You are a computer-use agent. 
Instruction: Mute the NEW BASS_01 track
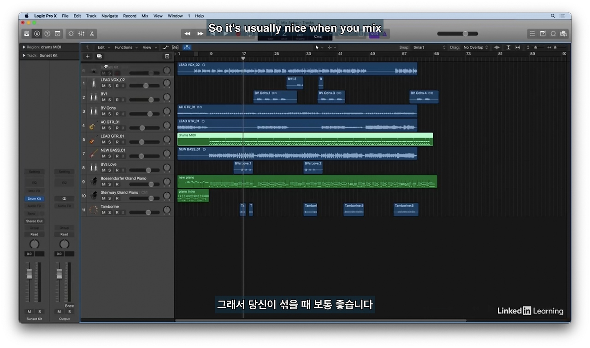pyautogui.click(x=104, y=156)
